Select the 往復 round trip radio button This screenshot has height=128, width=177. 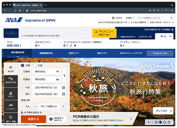[x=22, y=65]
